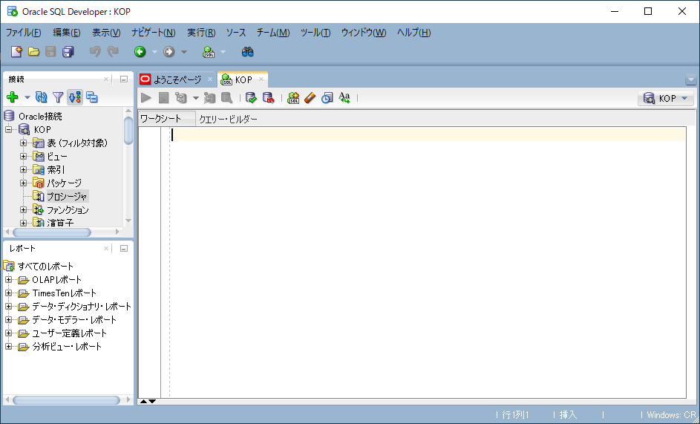Expand the パッケージ tree node
Viewport: 700px width, 424px height.
(23, 183)
